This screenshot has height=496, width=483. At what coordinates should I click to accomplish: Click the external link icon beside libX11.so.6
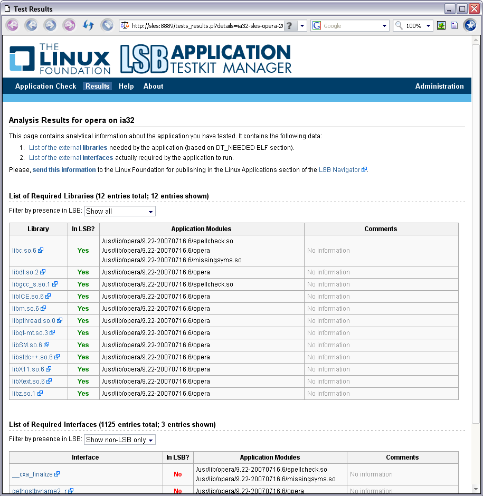[49, 369]
